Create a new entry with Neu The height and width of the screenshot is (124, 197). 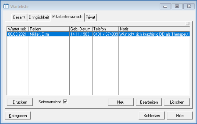pos(121,102)
